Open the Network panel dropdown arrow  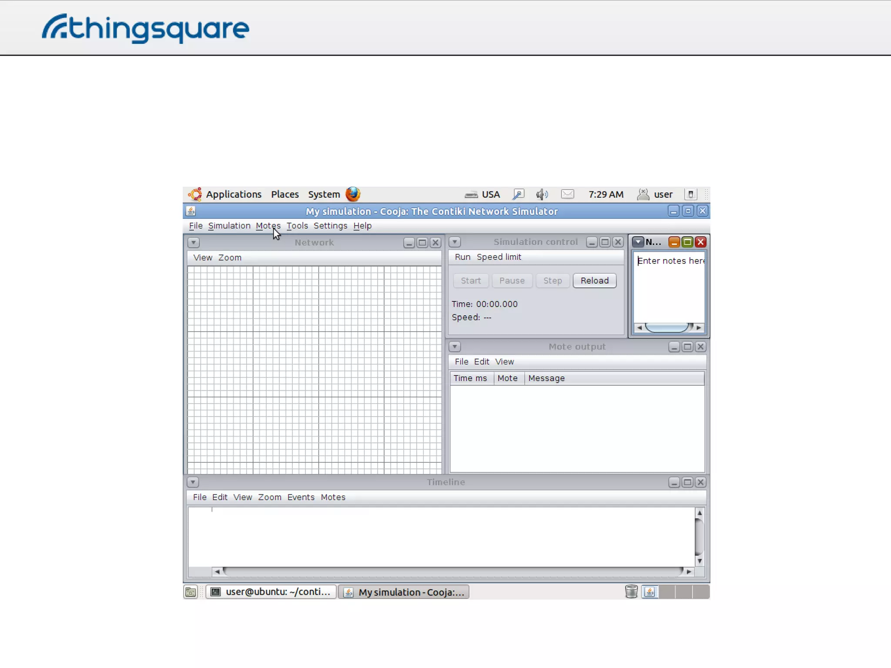coord(194,243)
